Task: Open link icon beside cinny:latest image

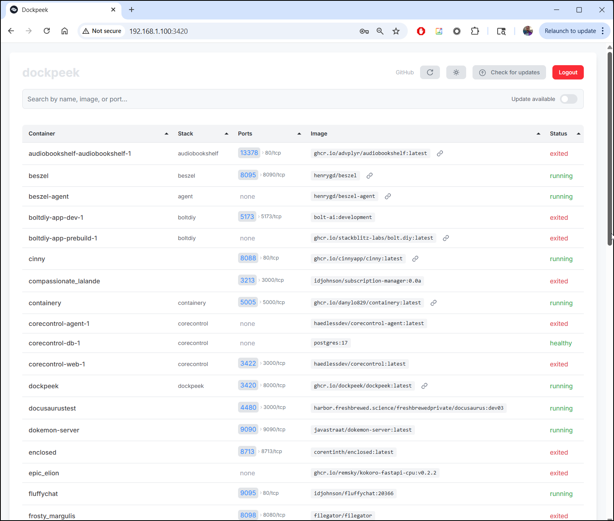Action: click(415, 259)
